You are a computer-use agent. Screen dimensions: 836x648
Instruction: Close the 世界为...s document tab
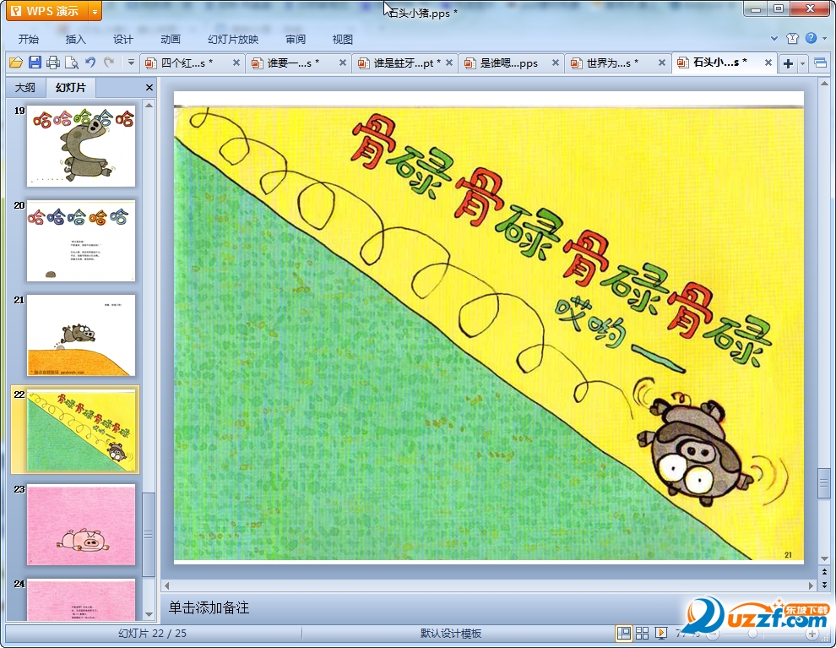[x=662, y=63]
